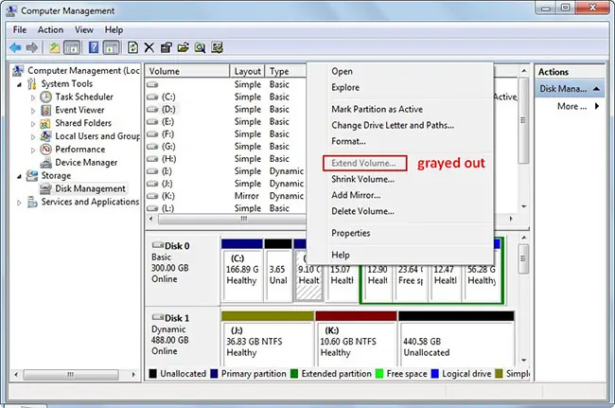Click the Properties toolbar icon
This screenshot has height=408, width=615.
coord(167,48)
